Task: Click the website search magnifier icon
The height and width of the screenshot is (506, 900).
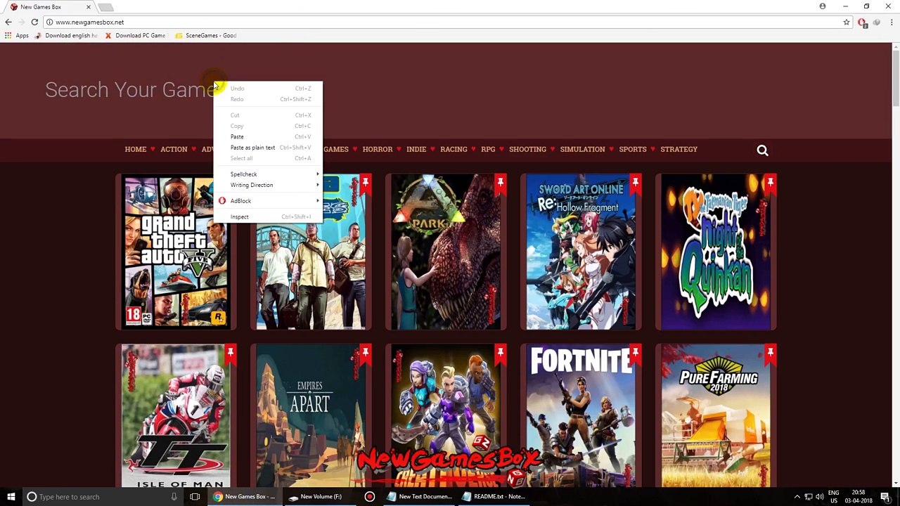Action: coord(762,150)
